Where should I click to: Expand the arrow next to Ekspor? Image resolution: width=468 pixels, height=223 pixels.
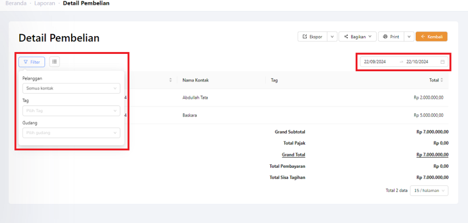click(x=332, y=36)
